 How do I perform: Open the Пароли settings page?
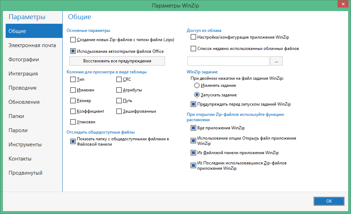pos(34,130)
